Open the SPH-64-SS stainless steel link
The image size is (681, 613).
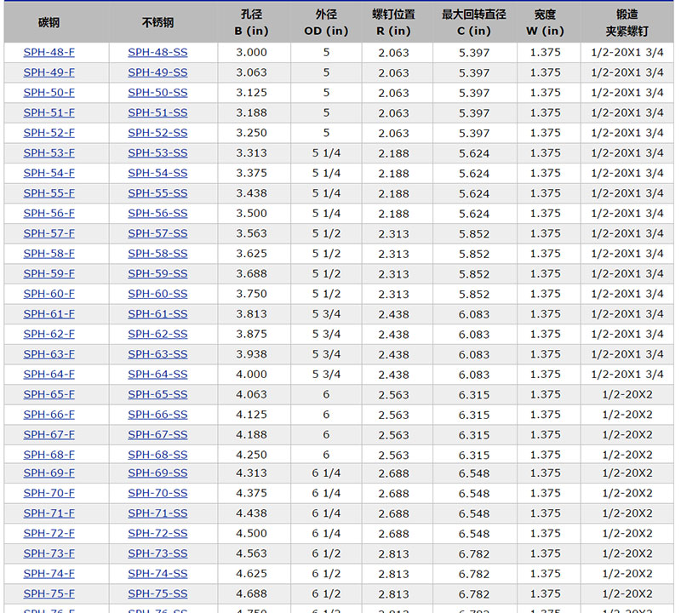tap(157, 375)
